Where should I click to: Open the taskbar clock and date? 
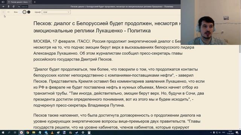pos(230,132)
